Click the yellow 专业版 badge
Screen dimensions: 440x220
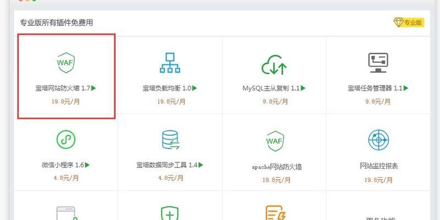pyautogui.click(x=409, y=22)
